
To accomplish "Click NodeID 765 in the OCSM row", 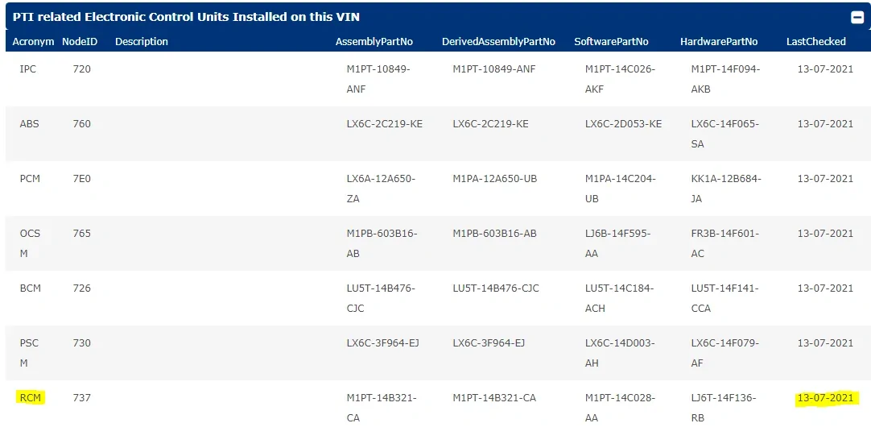I will (81, 234).
